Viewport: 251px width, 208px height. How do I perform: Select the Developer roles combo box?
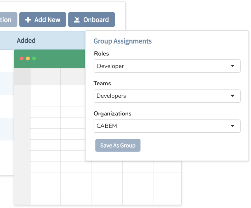(167, 66)
